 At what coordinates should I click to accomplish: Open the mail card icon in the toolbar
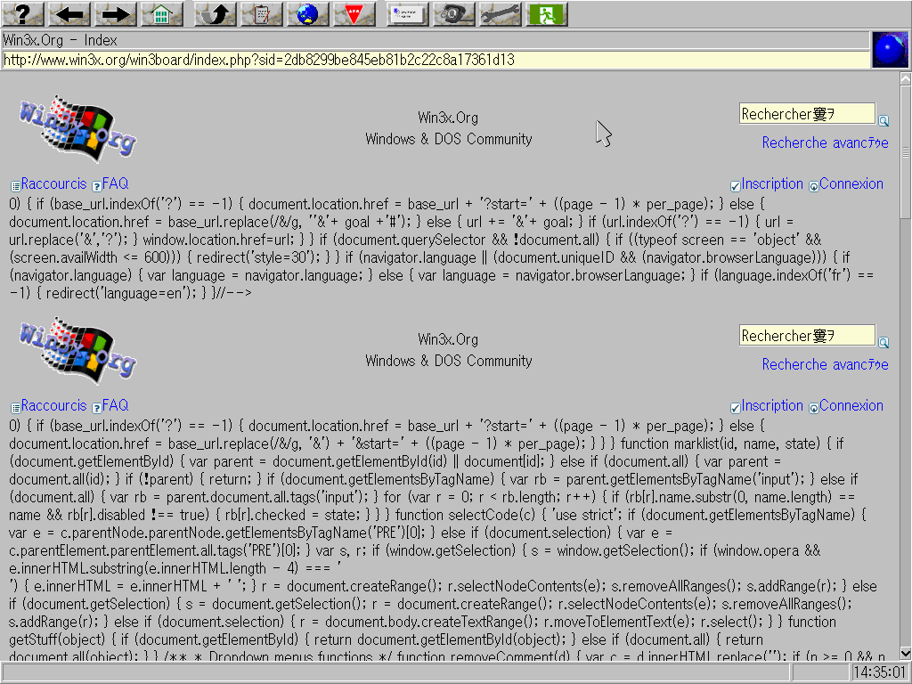[407, 13]
